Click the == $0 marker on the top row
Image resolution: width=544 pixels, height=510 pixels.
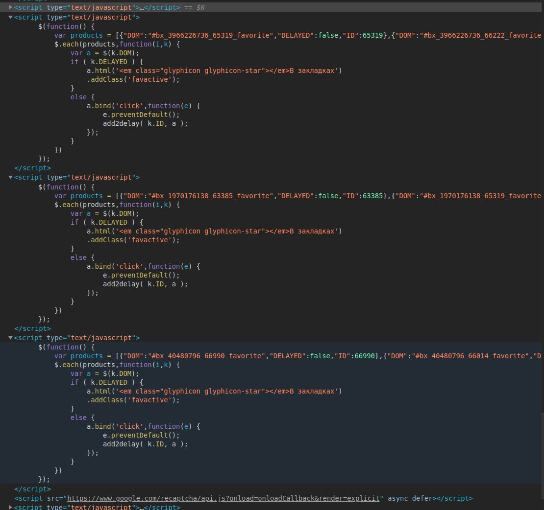tap(194, 7)
